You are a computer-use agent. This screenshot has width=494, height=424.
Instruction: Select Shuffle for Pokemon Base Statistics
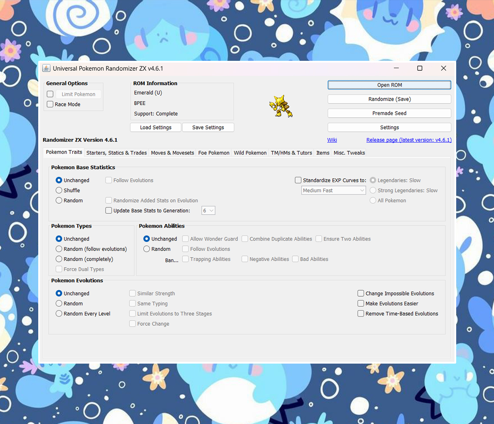click(59, 190)
